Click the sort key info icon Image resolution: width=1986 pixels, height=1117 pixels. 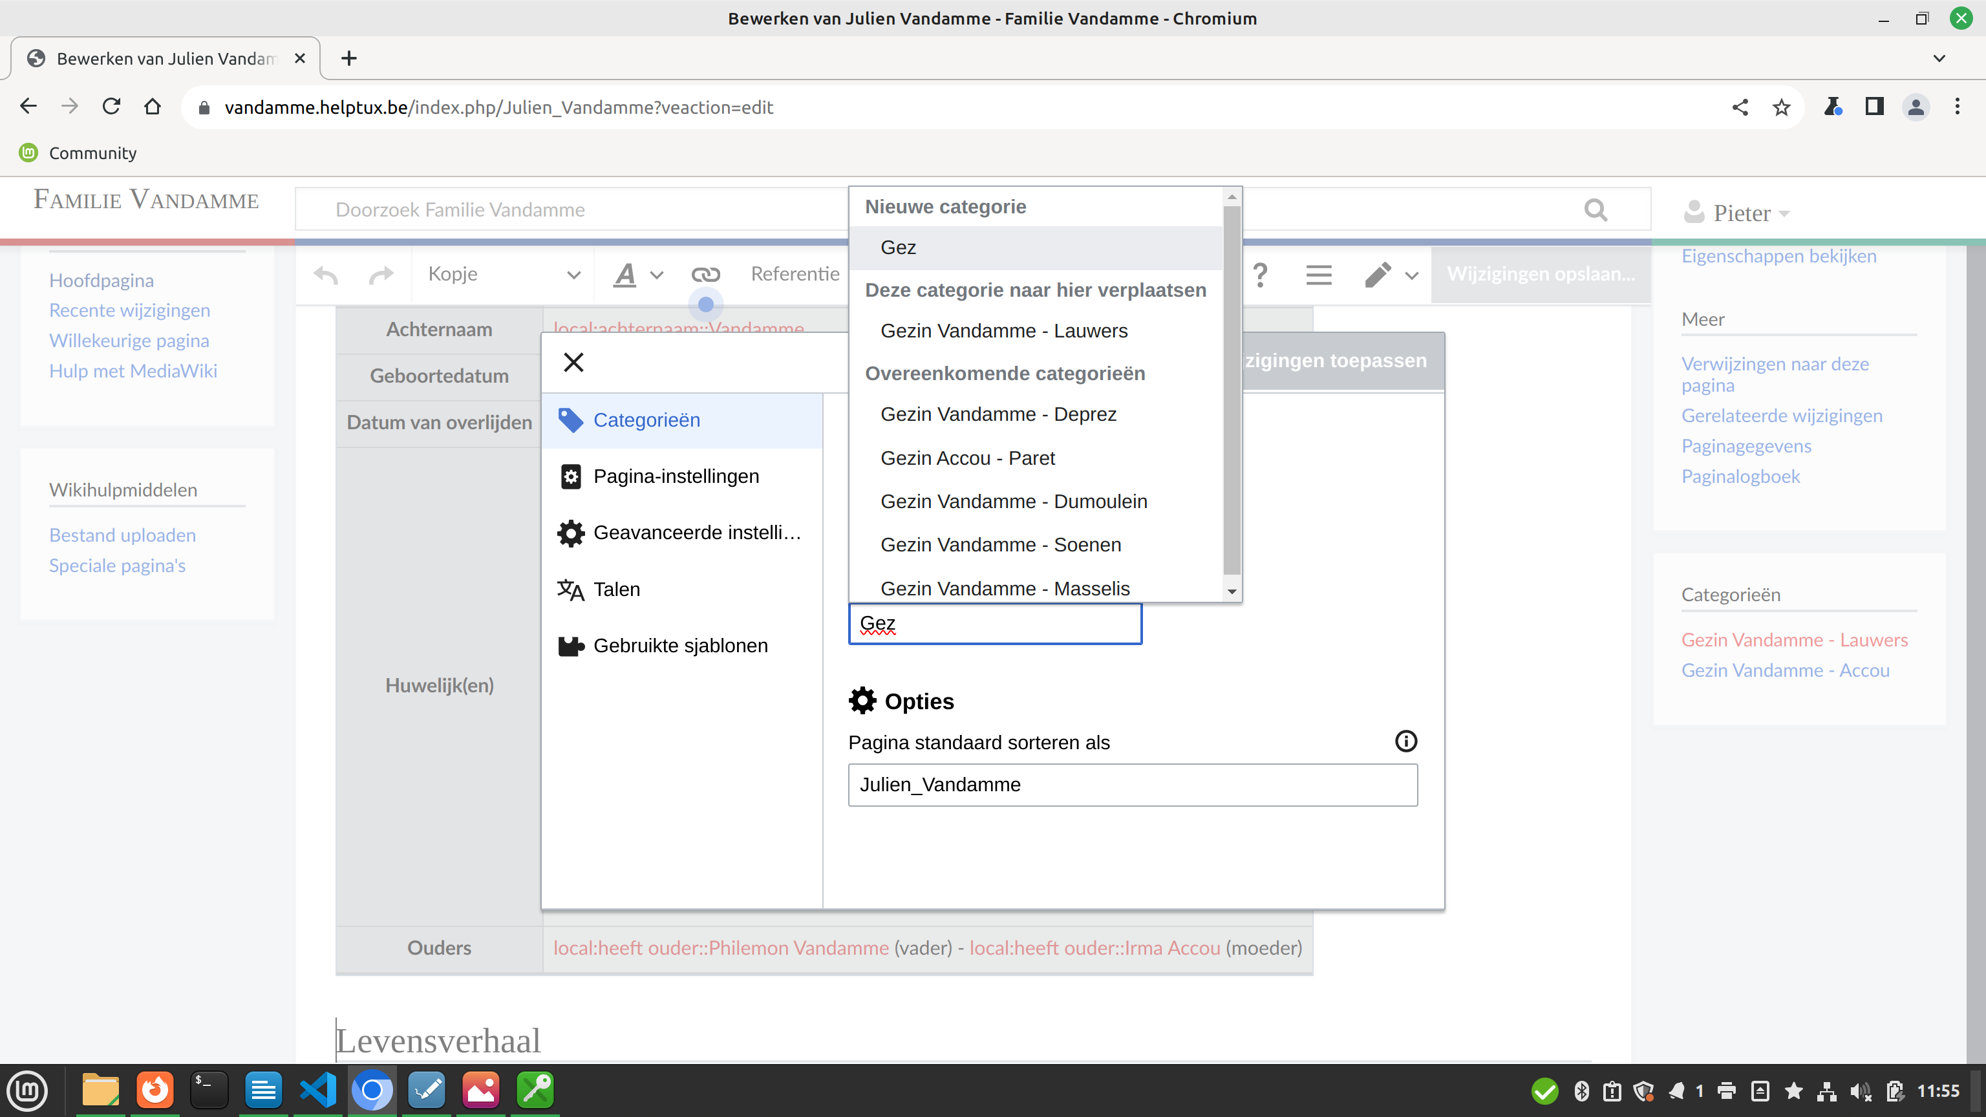pyautogui.click(x=1405, y=741)
